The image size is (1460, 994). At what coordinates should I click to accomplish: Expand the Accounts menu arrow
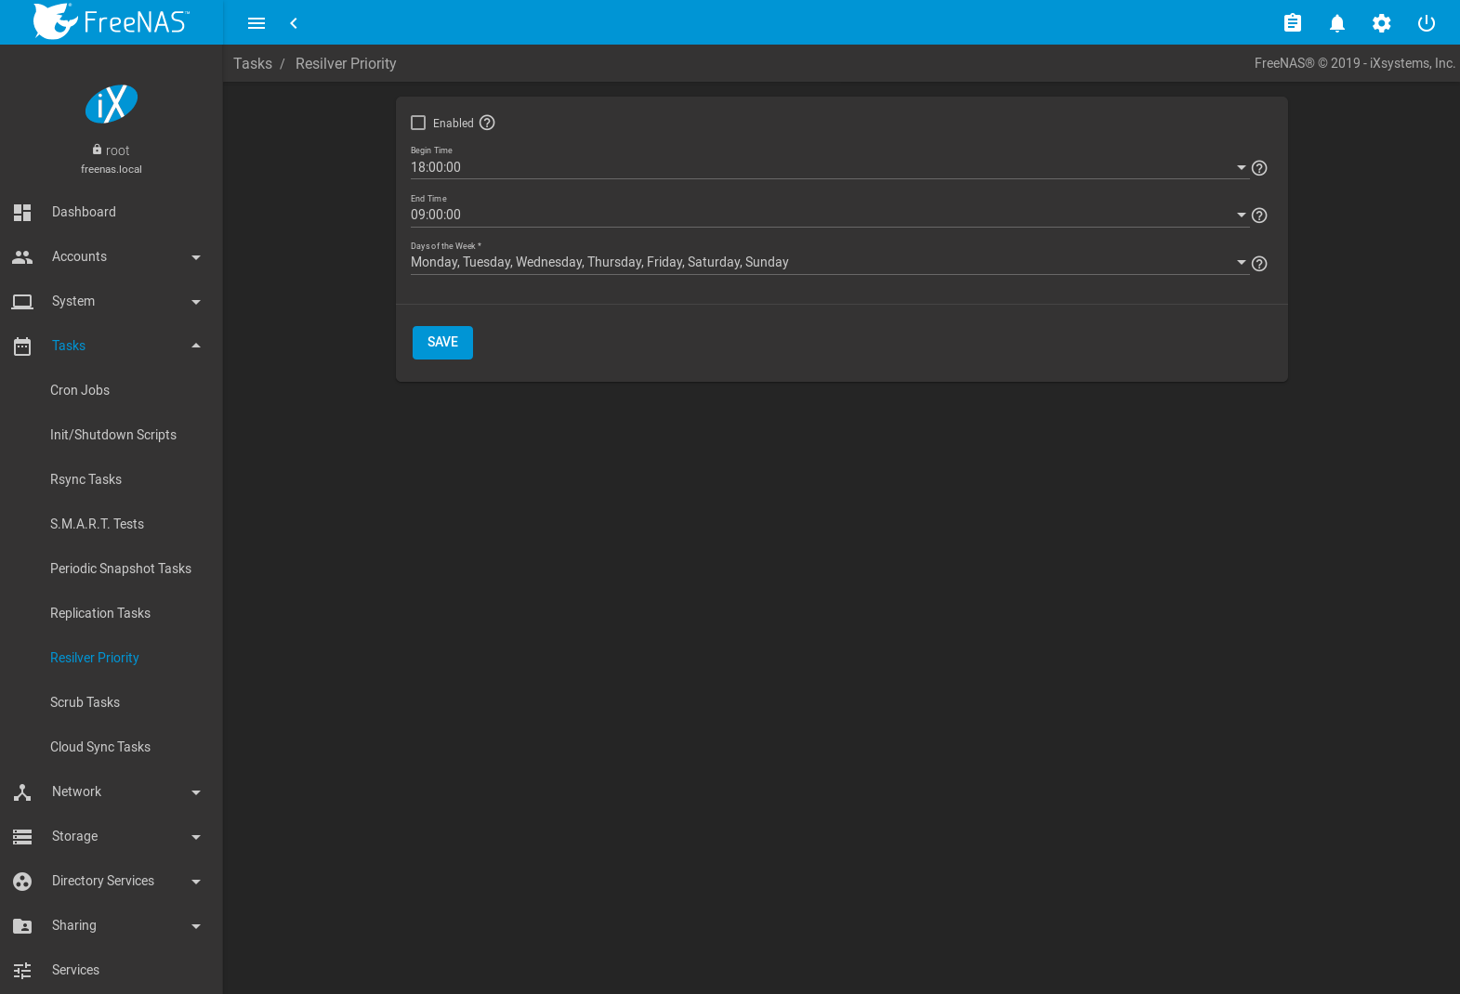(x=196, y=257)
